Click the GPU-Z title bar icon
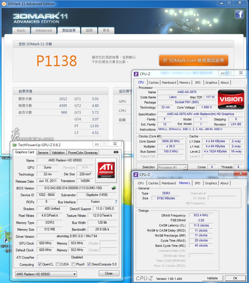The image size is (249, 283). [14, 145]
